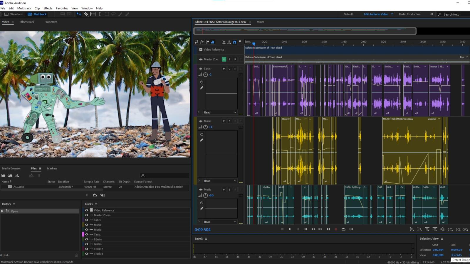
Task: Open teal Music track Read automation dropdown
Action: pyautogui.click(x=220, y=222)
